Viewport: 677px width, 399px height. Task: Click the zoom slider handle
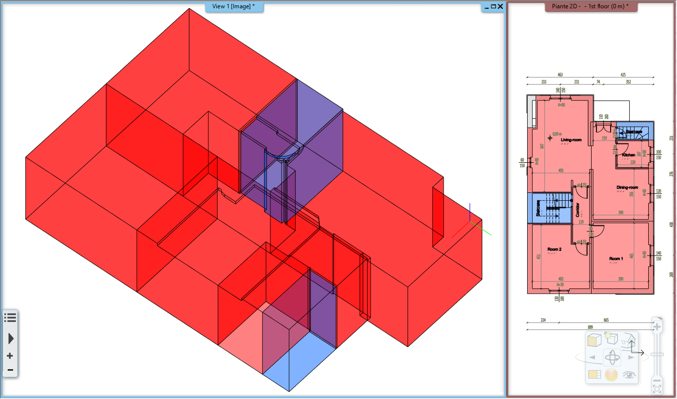657,354
